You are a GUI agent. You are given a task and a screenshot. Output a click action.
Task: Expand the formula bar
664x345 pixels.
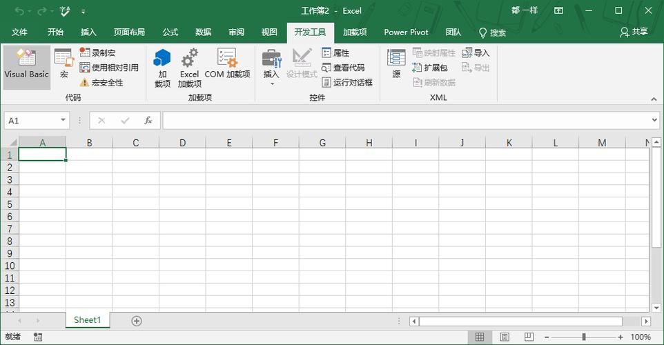(x=654, y=120)
